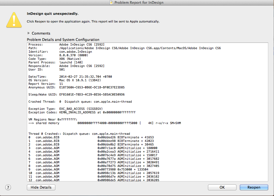This screenshot has width=274, height=196.
Task: Click the OK button
Action: (222, 187)
